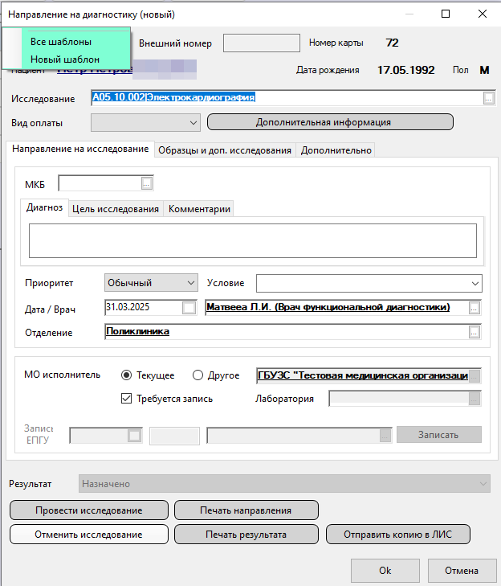Open the Лаборатория lookup ellipsis button

click(475, 399)
